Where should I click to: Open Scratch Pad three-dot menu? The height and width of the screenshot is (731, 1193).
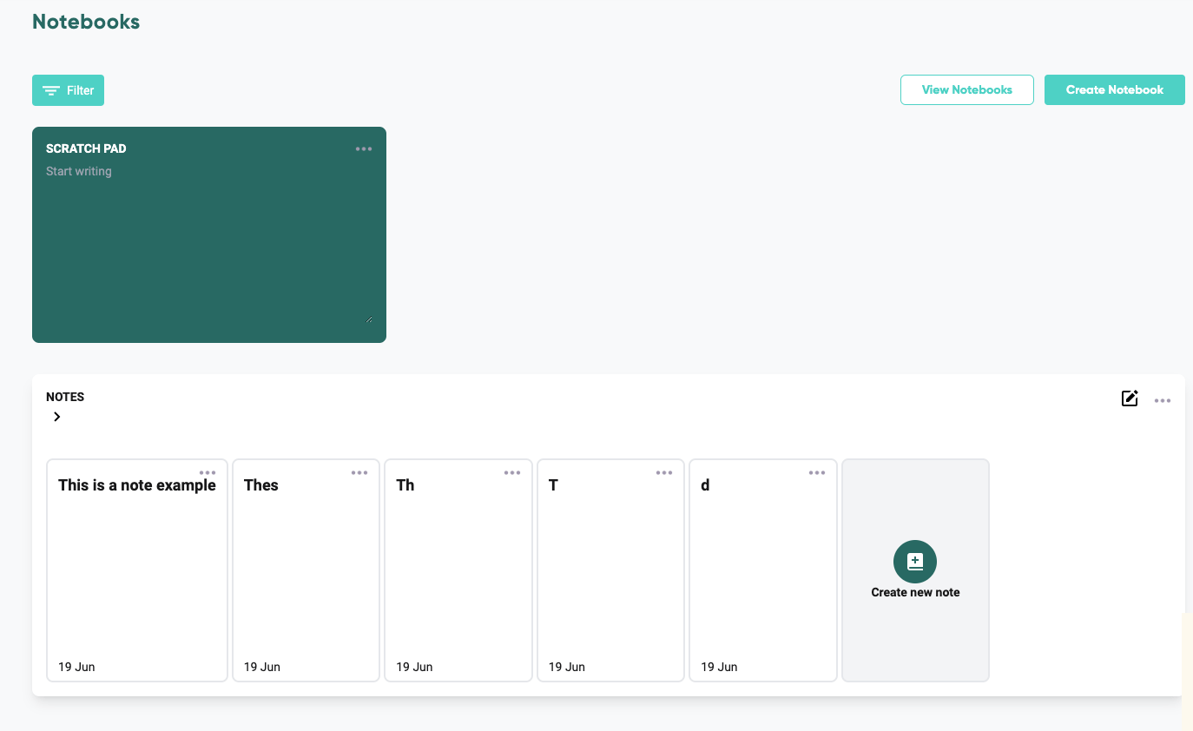[x=364, y=148]
